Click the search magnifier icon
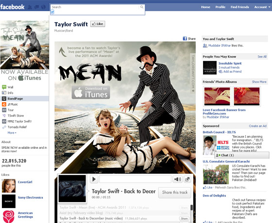This screenshot has width=272, height=223. pyautogui.click(x=142, y=7)
